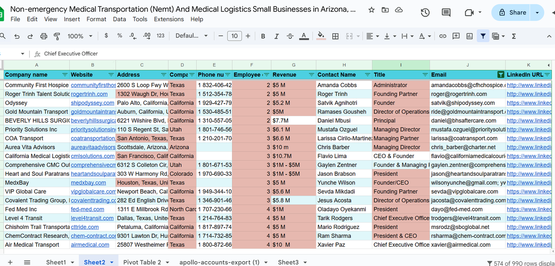Apply percent format icon

click(x=120, y=36)
